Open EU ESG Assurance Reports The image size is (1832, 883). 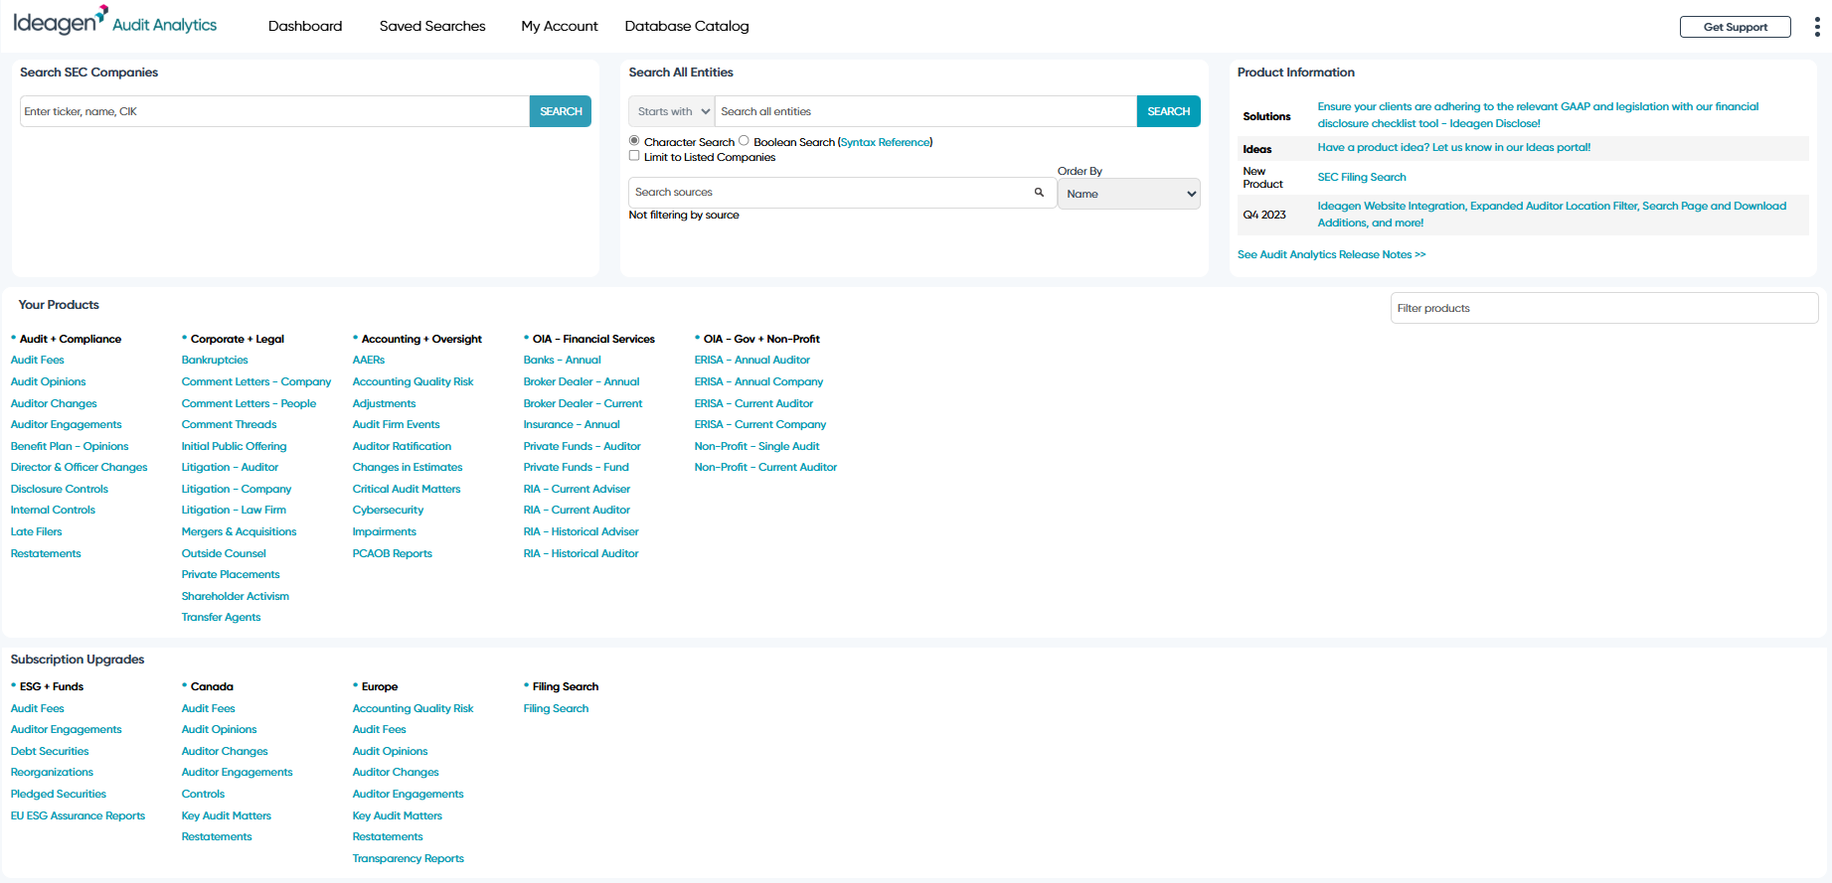(79, 815)
